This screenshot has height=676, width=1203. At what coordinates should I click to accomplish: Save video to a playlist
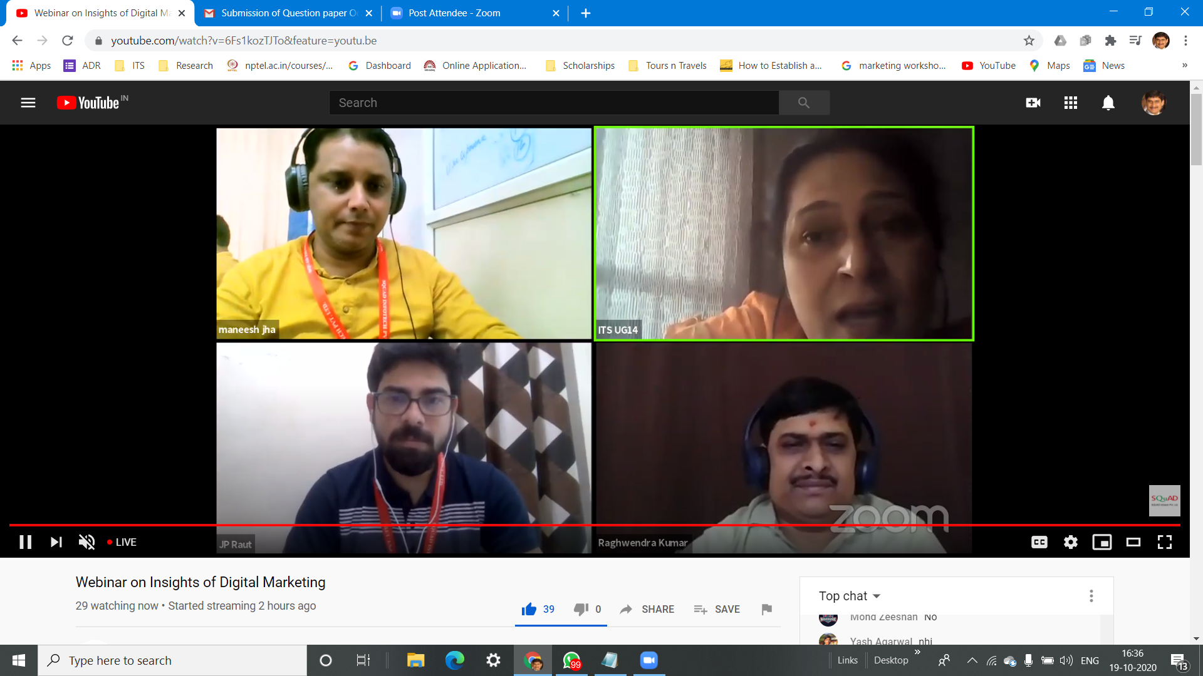[x=717, y=609]
